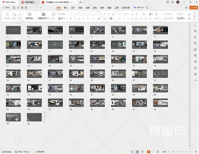This screenshot has height=154, width=199.
Task: Click the new slide icon
Action: [x=44, y=14]
